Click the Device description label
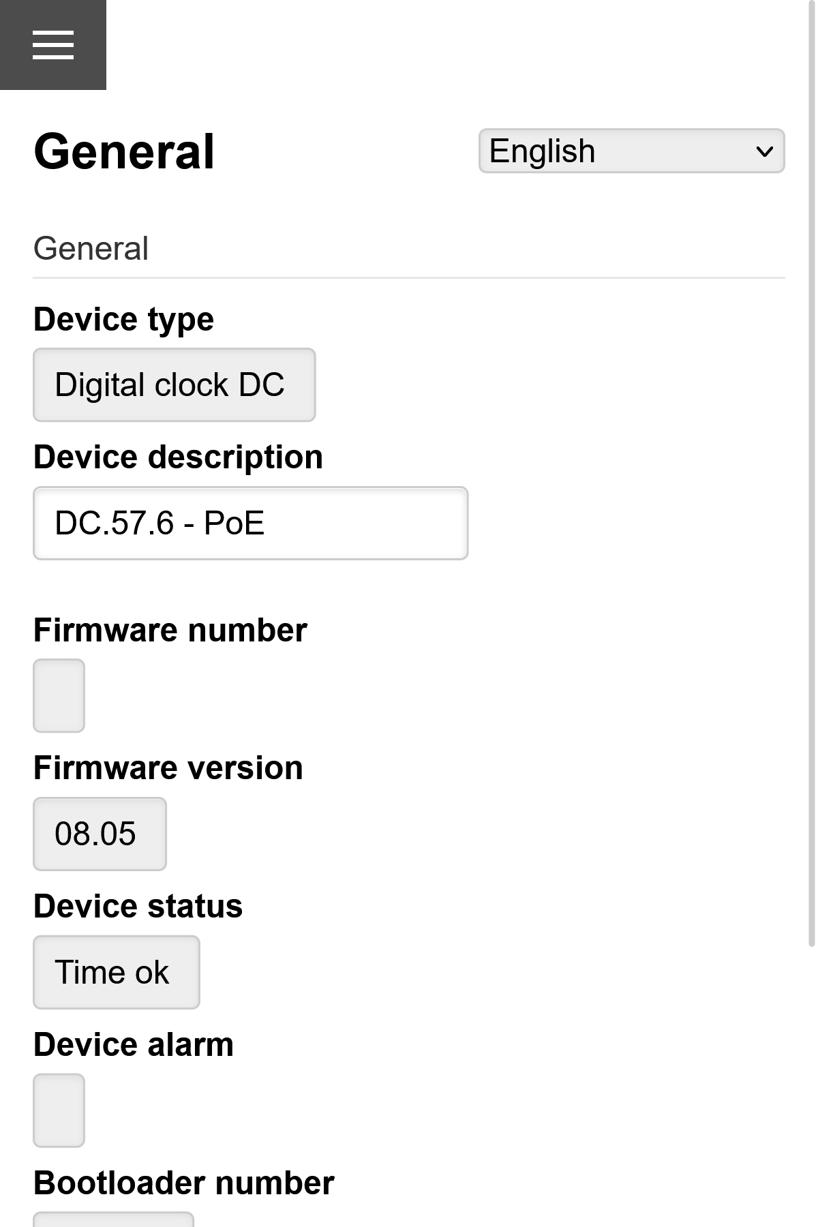818x1227 pixels. (x=178, y=457)
